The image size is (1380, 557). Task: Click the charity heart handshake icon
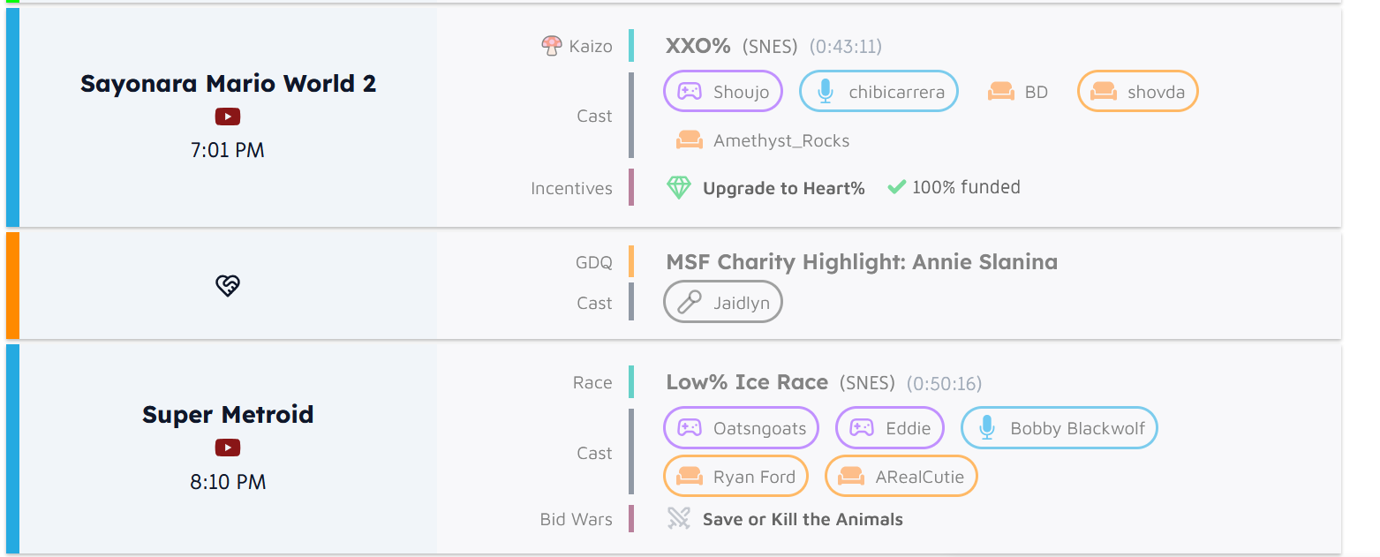(x=228, y=285)
